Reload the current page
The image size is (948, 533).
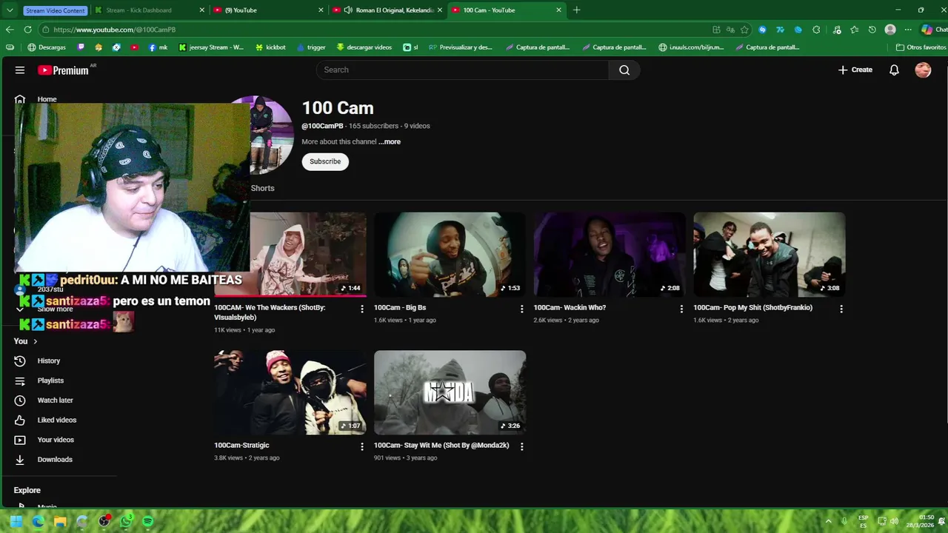coord(27,30)
